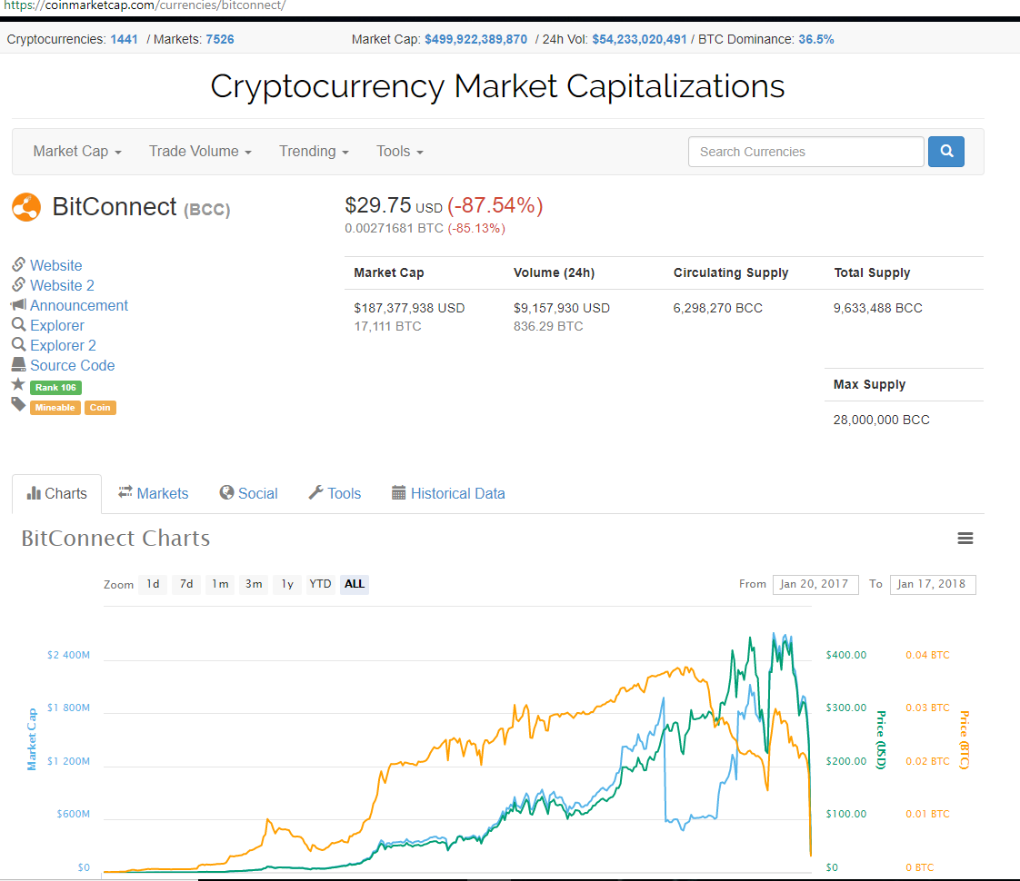This screenshot has width=1020, height=881.
Task: Click the Rank 106 green badge
Action: coord(55,388)
